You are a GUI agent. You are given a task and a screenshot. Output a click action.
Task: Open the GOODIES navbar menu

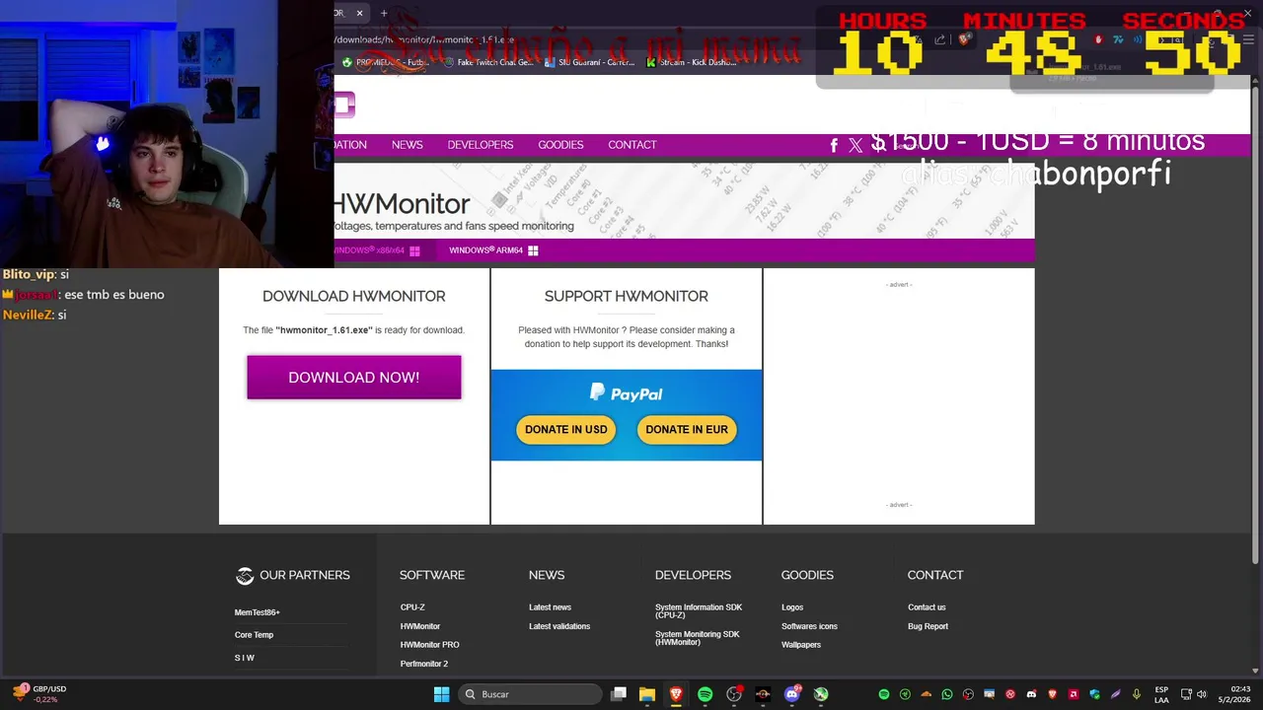click(560, 145)
